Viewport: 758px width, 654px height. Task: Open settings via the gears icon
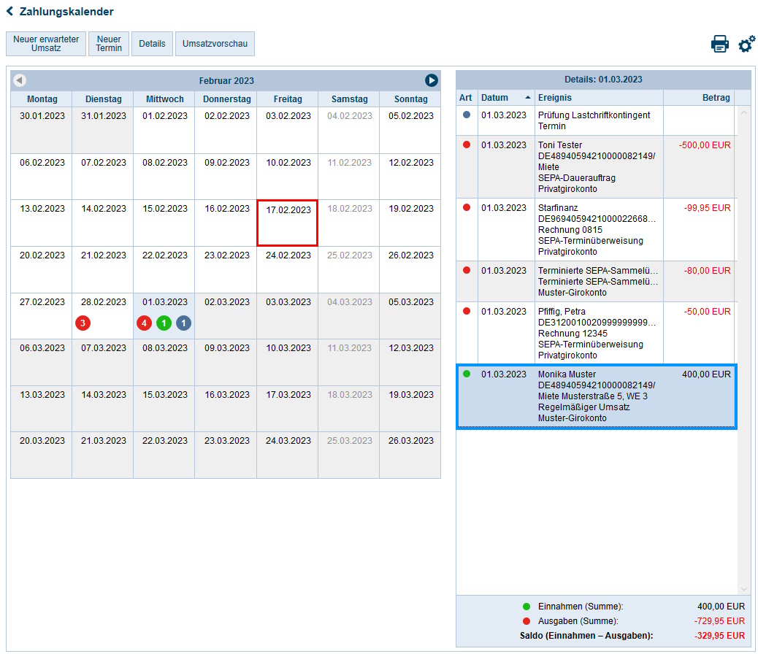coord(746,44)
